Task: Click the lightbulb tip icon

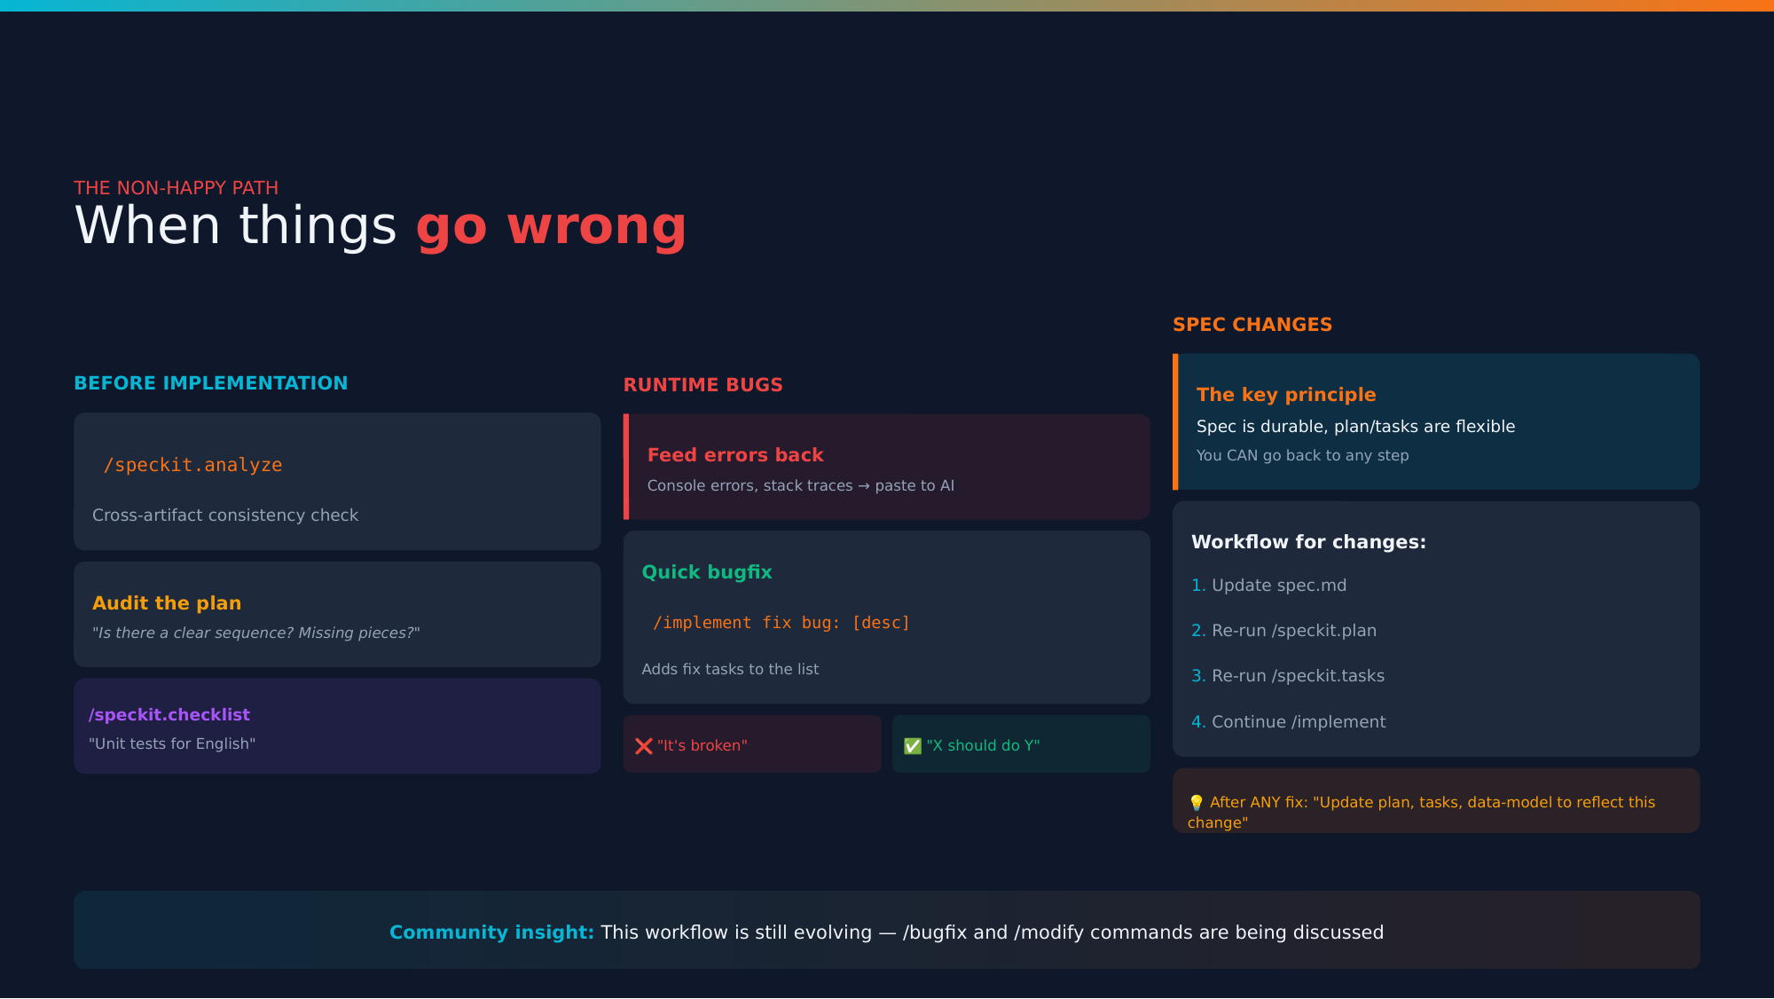Action: pyautogui.click(x=1197, y=801)
